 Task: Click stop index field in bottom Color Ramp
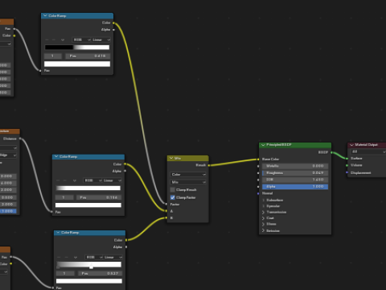point(65,273)
